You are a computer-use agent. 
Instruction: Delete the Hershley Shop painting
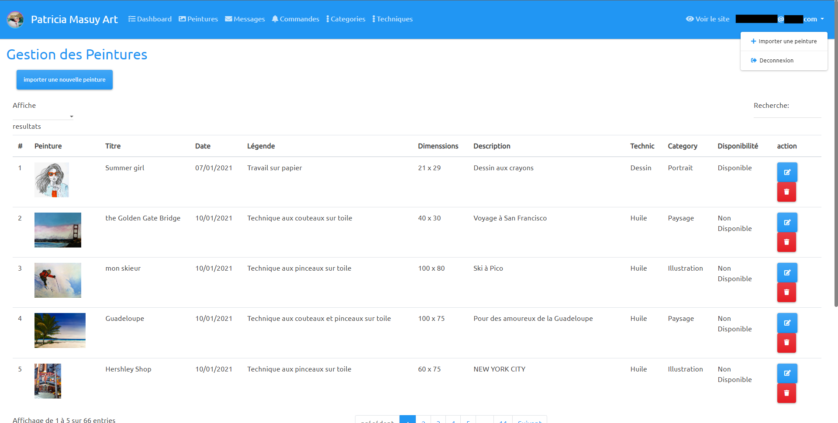[786, 393]
